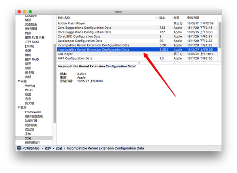Toggle sort order arrow on 软件名称 column
The width and height of the screenshot is (237, 173).
point(156,18)
